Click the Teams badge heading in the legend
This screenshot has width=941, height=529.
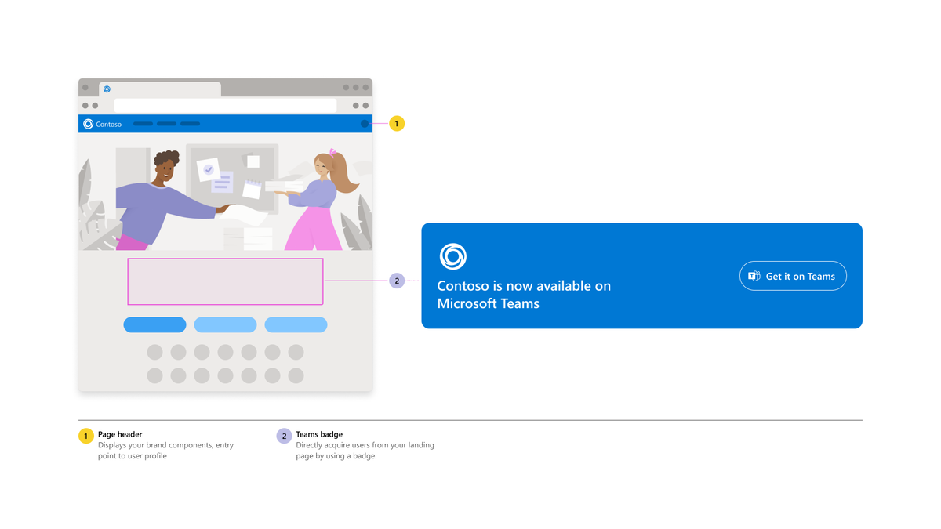[x=319, y=434]
